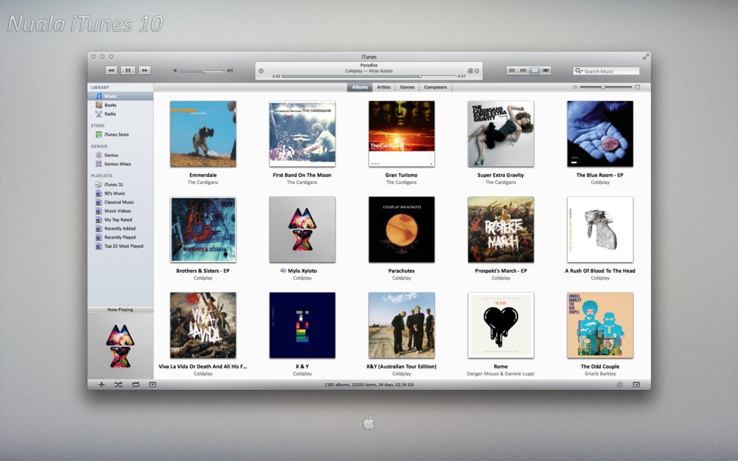
Task: Hide the artwork panel via the arrow button
Action: pyautogui.click(x=153, y=384)
